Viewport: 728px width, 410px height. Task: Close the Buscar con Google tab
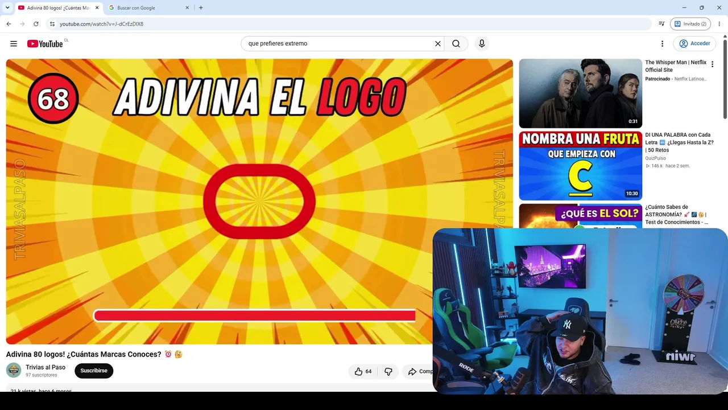[x=187, y=8]
